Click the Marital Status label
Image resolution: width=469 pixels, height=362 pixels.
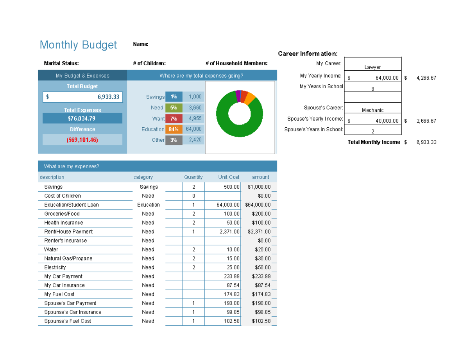(61, 63)
